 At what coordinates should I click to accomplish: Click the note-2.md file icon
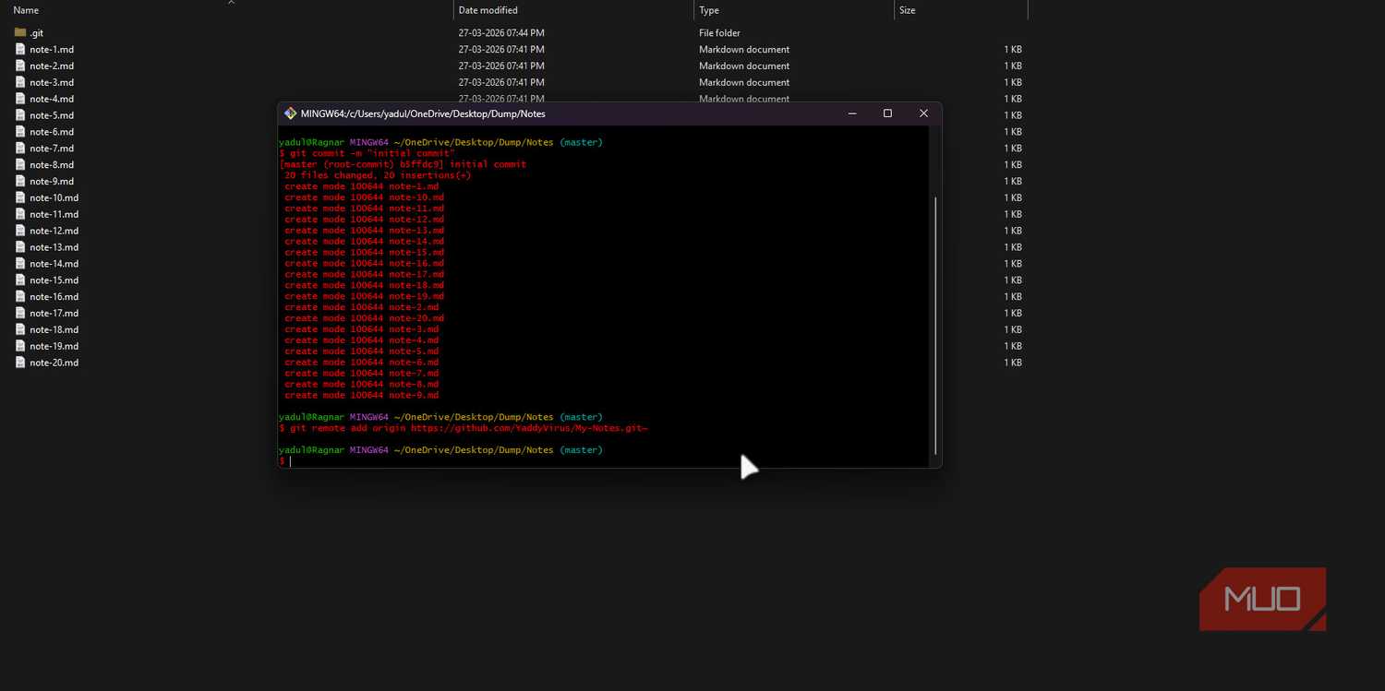(x=20, y=66)
